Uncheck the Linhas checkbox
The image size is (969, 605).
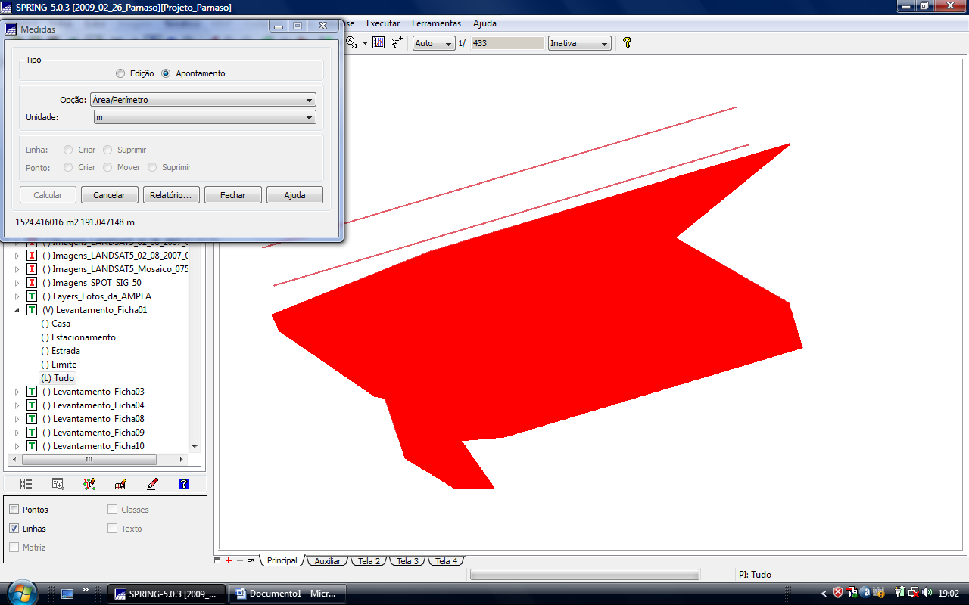point(14,529)
